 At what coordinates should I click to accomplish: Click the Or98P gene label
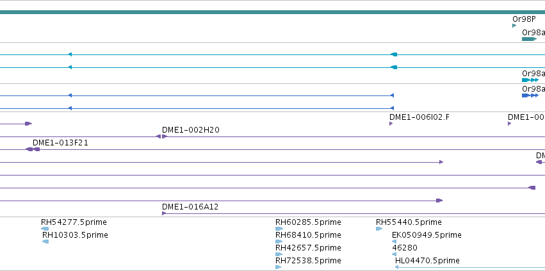click(x=524, y=19)
